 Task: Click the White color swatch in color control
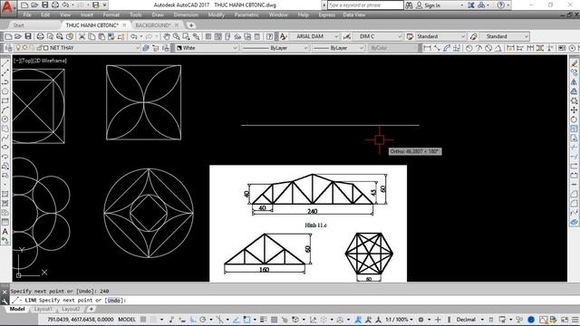click(x=179, y=48)
